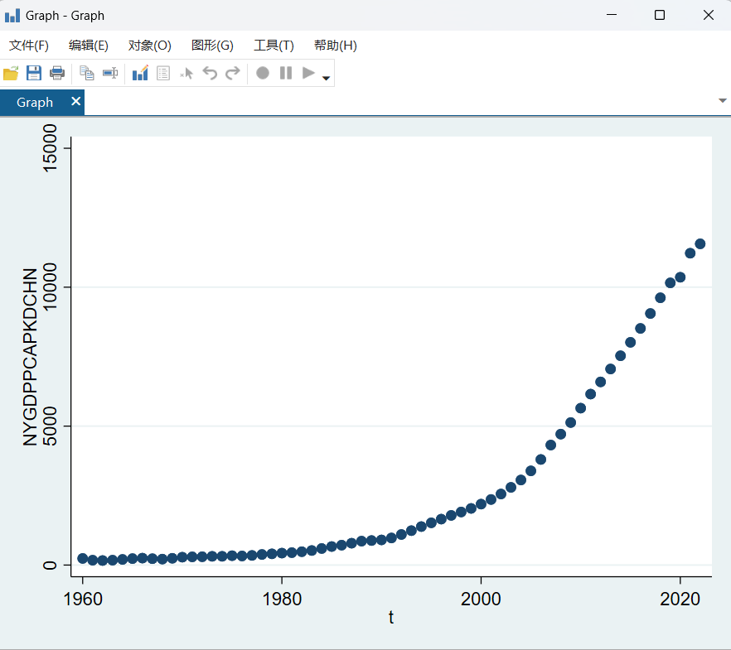This screenshot has width=731, height=650.
Task: Expand the dropdown arrow beside the play button
Action: [326, 78]
